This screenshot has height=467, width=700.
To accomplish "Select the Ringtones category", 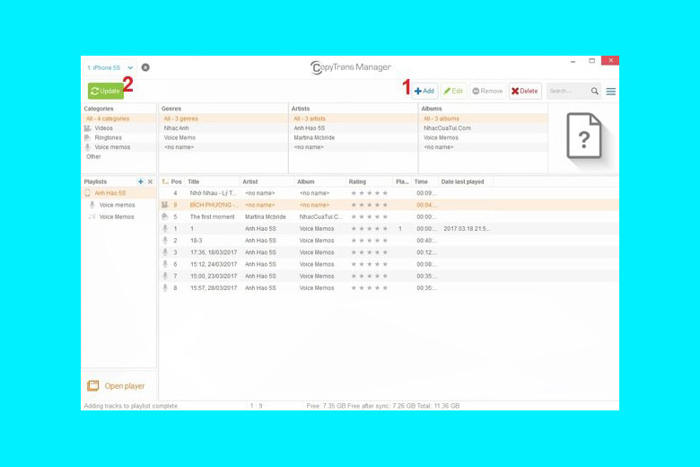I will 118,137.
